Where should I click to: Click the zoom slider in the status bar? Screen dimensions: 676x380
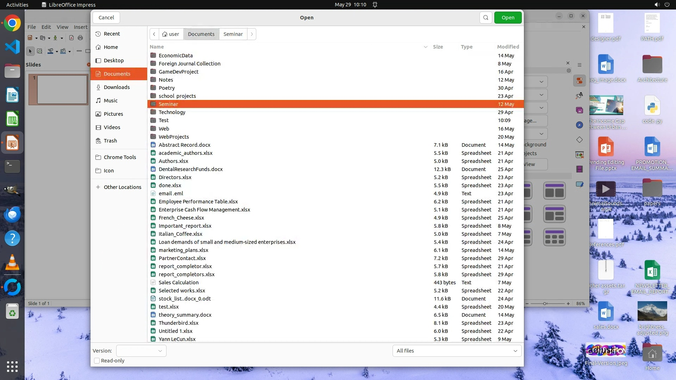[545, 304]
